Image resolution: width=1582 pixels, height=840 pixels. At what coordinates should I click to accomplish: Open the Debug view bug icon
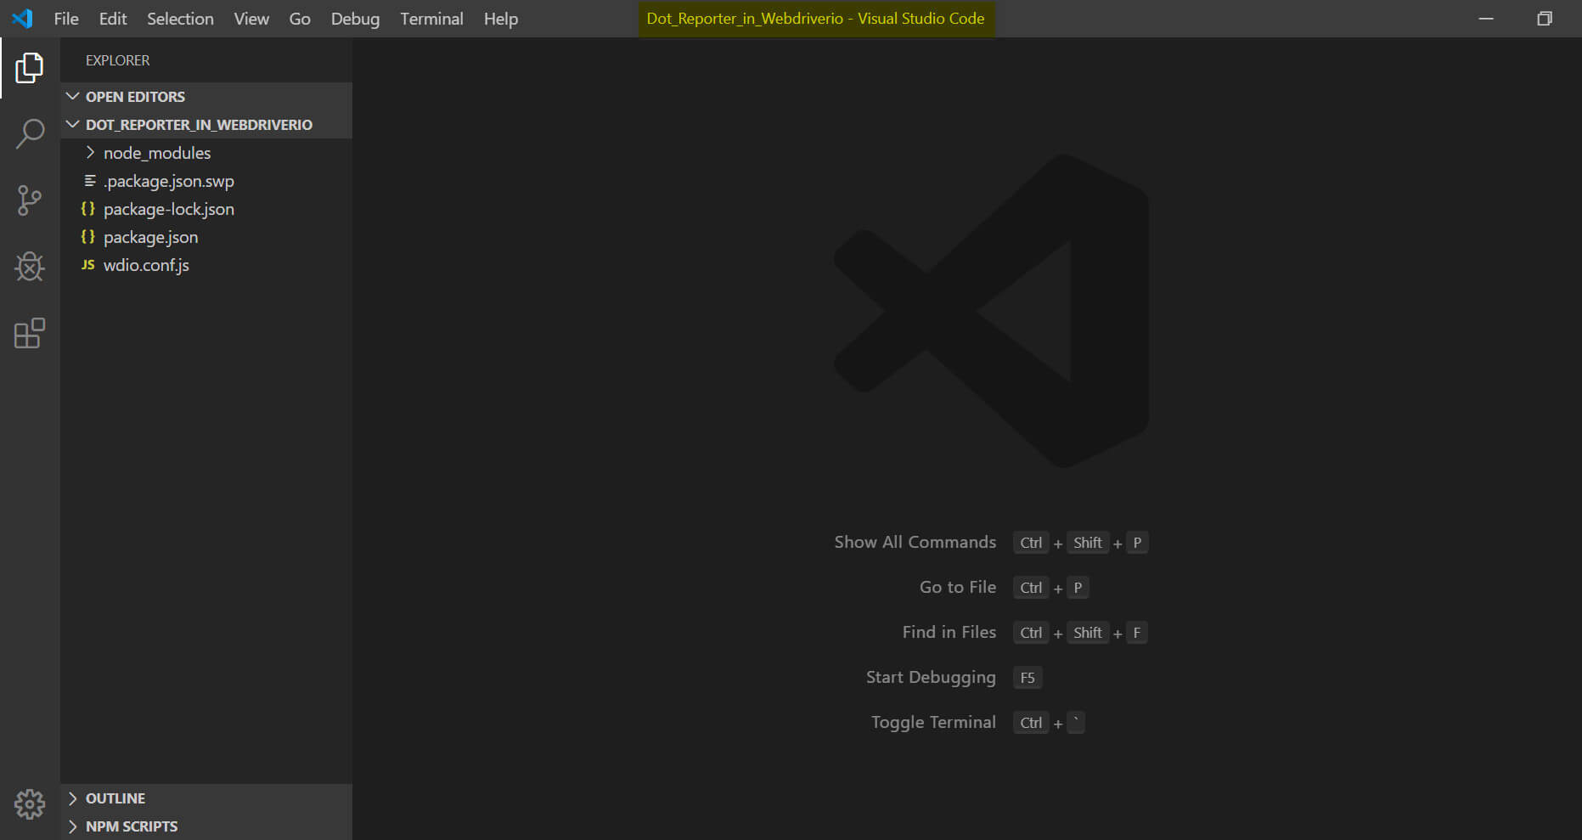pyautogui.click(x=30, y=267)
